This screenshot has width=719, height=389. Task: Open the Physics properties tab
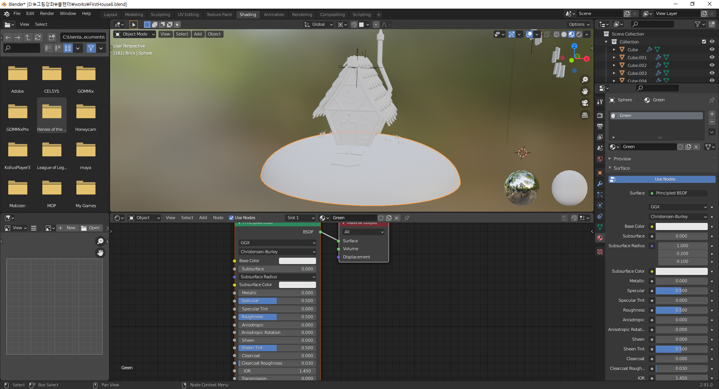coord(600,205)
